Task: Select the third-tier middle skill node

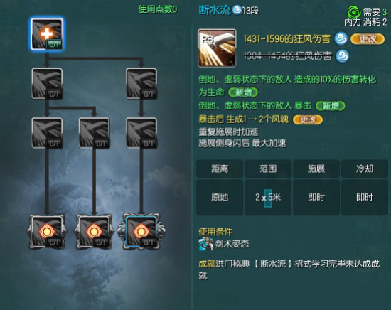Action: [x=95, y=133]
